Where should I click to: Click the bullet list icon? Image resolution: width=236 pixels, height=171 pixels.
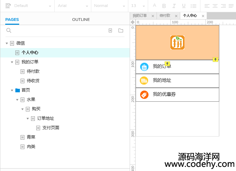click(193, 6)
